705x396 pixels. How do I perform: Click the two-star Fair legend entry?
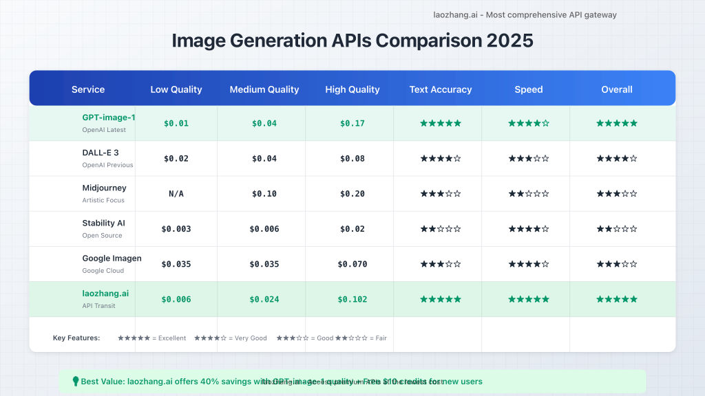click(361, 338)
